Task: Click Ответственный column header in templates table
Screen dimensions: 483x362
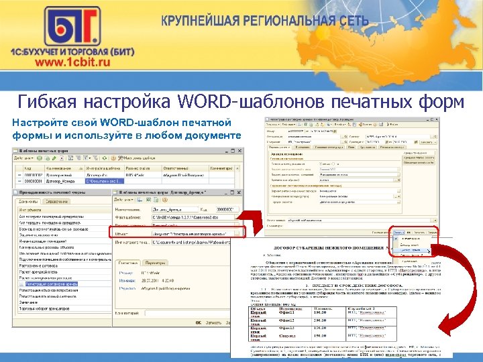Action: pyautogui.click(x=185, y=169)
